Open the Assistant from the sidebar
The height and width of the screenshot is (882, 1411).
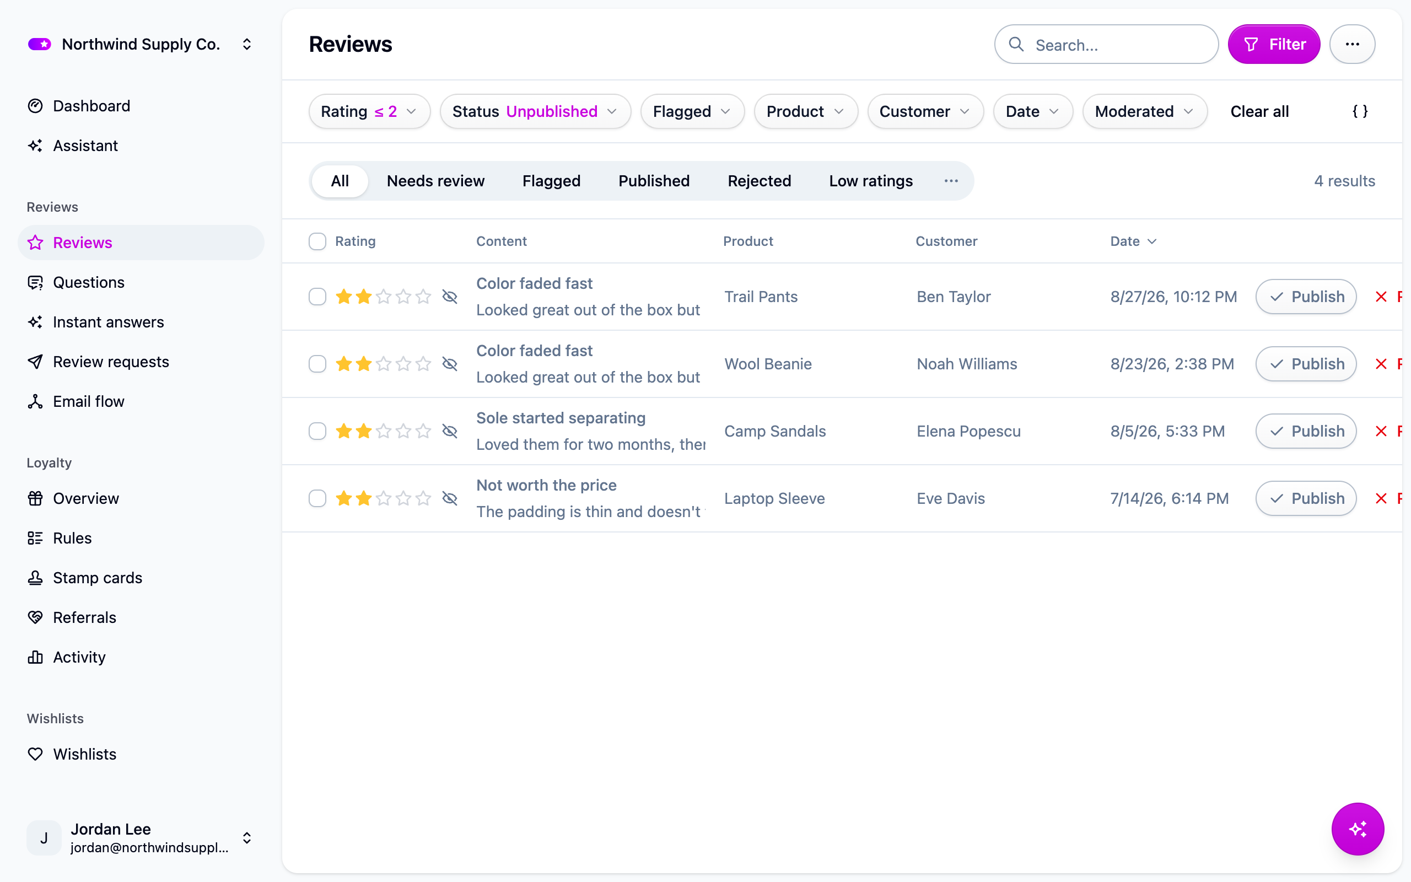[141, 145]
